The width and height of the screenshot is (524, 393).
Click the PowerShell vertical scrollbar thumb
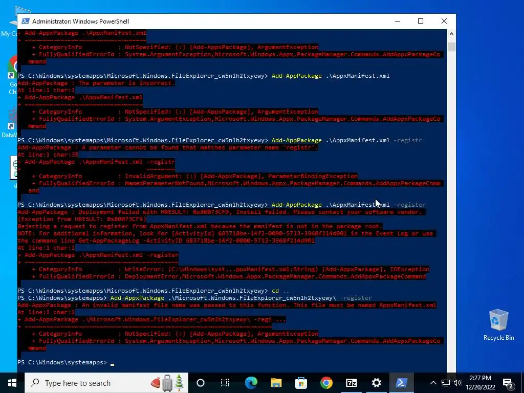[451, 47]
